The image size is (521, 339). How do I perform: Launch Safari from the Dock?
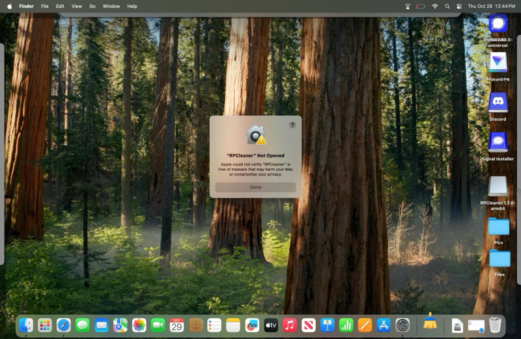(63, 325)
